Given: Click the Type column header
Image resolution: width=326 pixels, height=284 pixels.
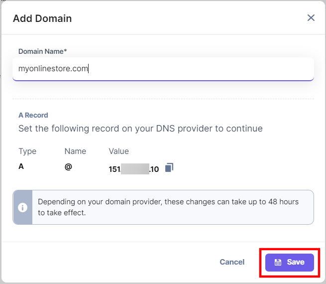Looking at the screenshot, I should pos(27,151).
